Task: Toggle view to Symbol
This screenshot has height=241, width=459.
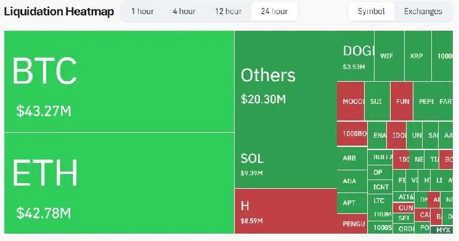Action: click(371, 12)
